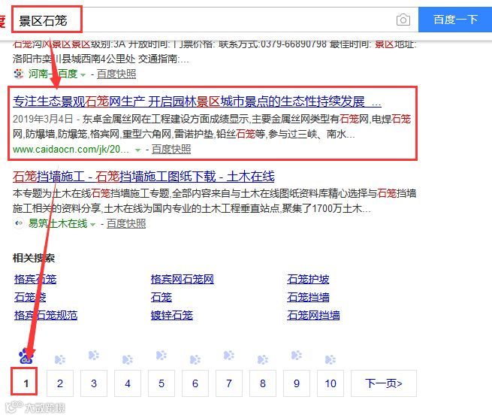The width and height of the screenshot is (492, 418).
Task: Open result 石笼挡墙施工 - 土木在线
Action: (143, 177)
